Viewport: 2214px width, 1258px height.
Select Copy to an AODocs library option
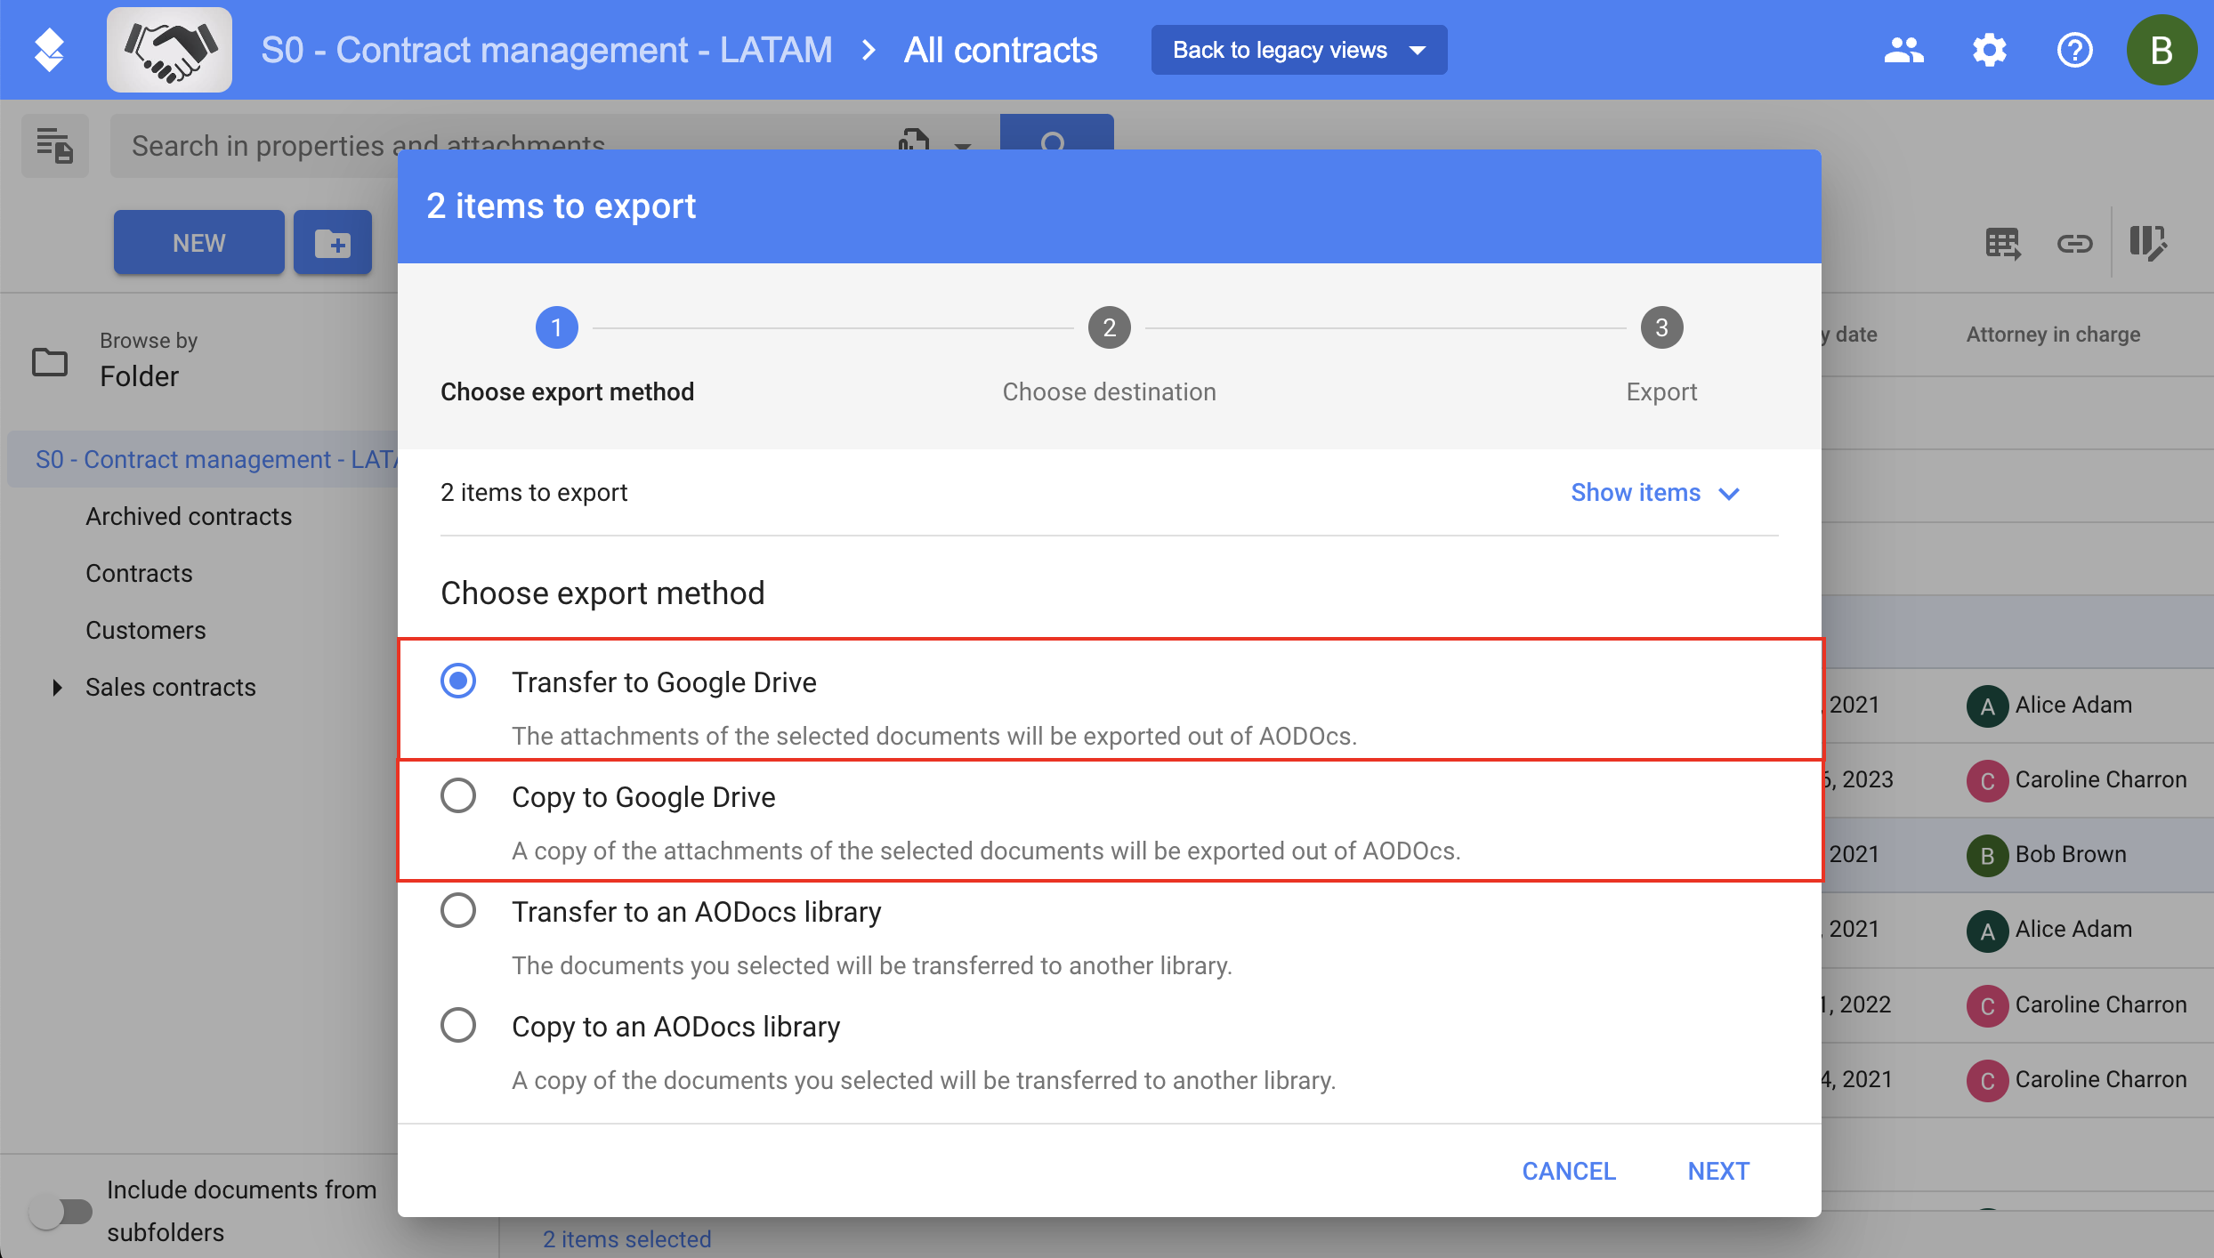[x=458, y=1025]
